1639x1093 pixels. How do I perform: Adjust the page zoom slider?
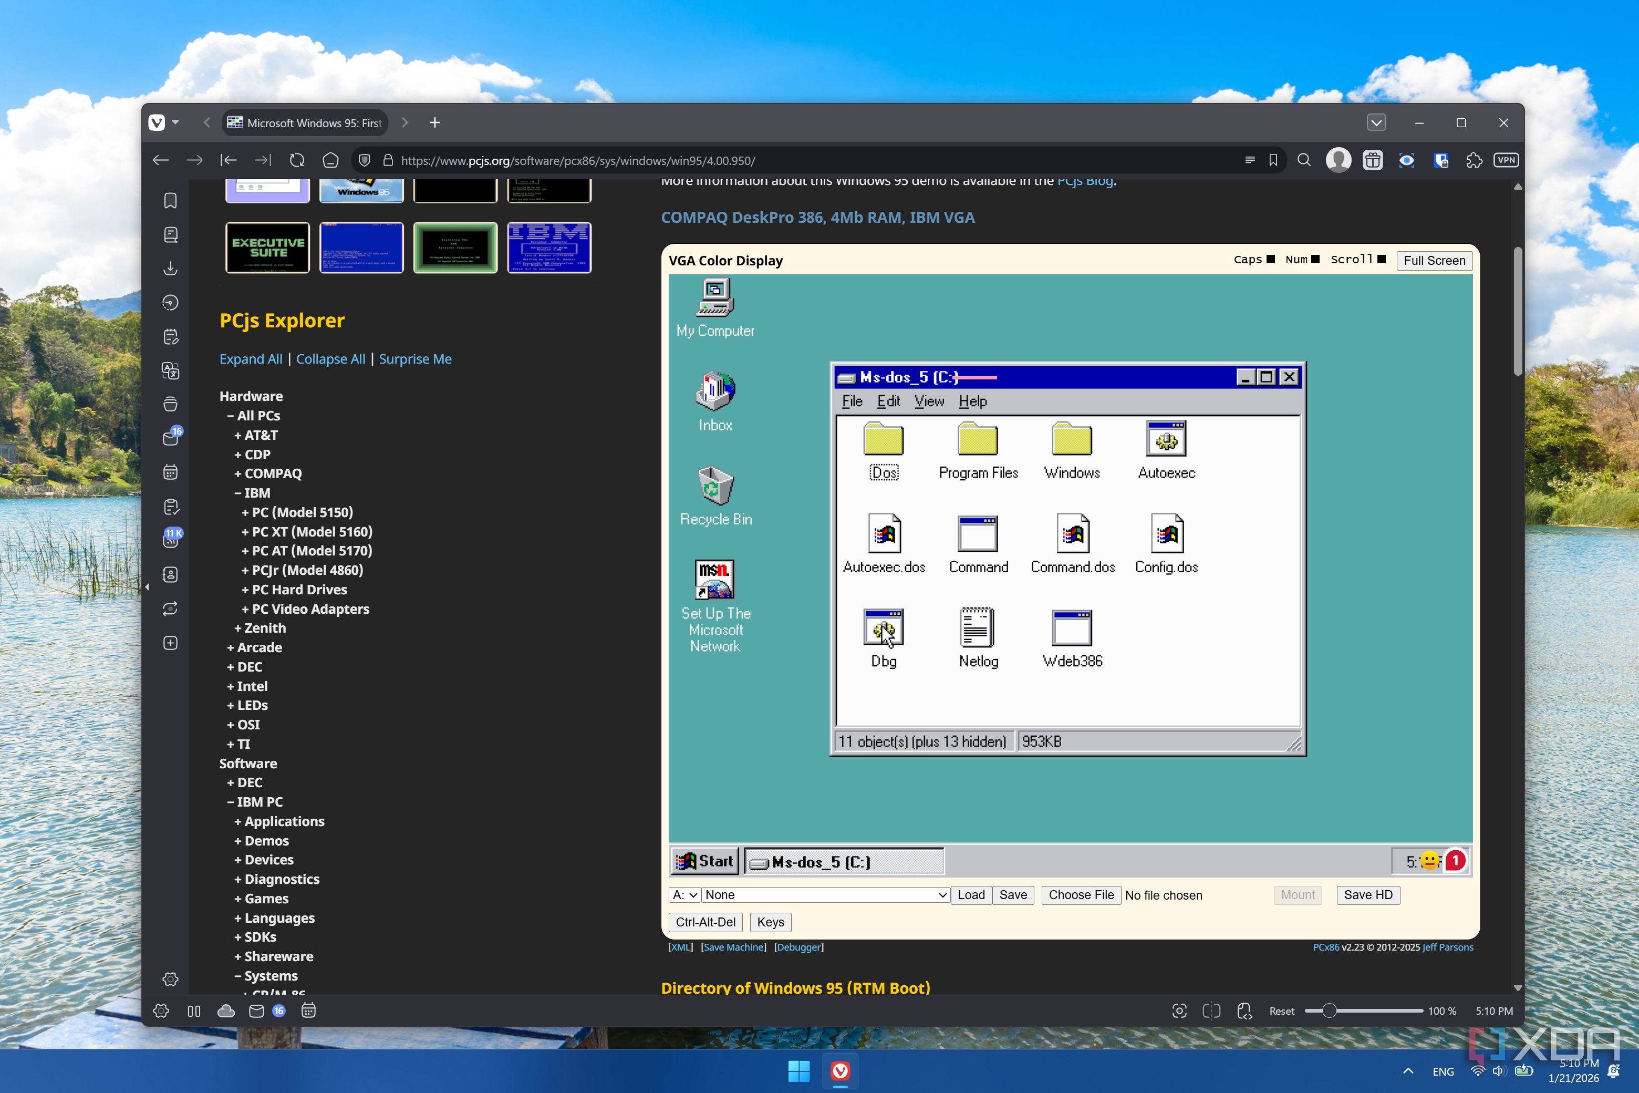1329,1010
